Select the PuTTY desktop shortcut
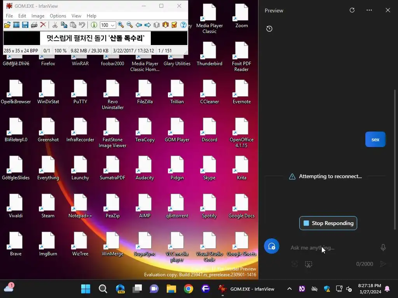The width and height of the screenshot is (398, 298). click(x=80, y=92)
